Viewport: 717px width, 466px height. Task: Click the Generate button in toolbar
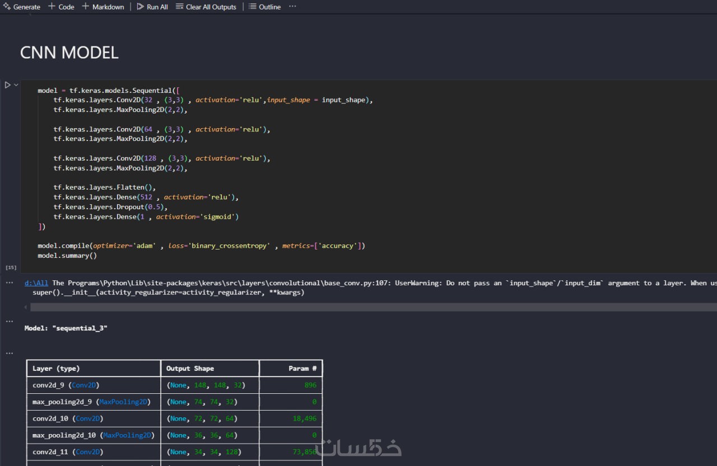(21, 7)
